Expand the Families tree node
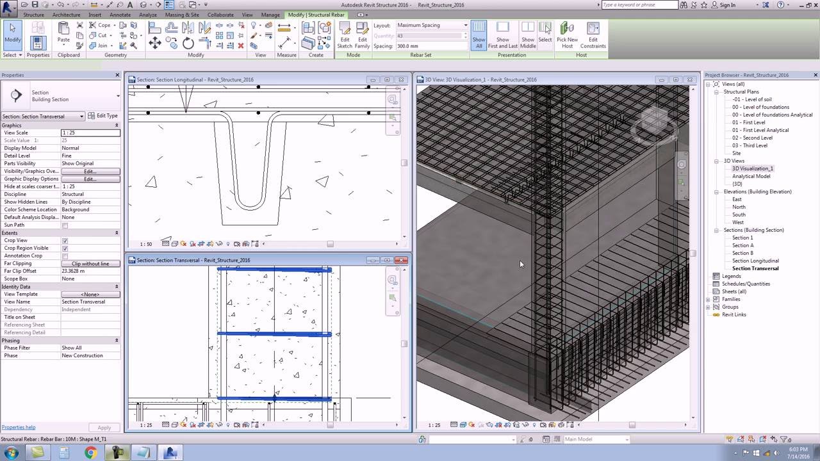820x461 pixels. (x=709, y=299)
